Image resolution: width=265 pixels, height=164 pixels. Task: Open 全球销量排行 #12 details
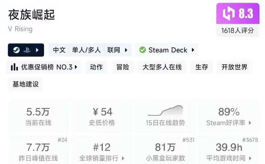102,151
